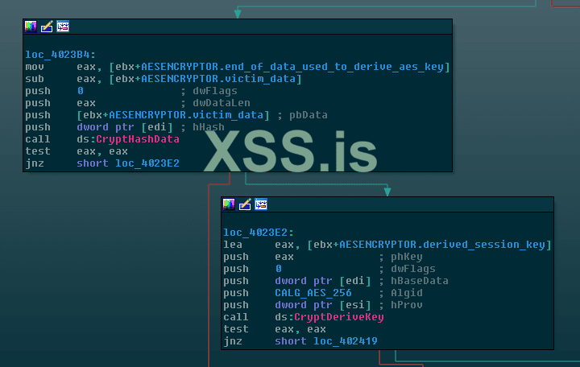This screenshot has height=367, width=580.
Task: Follow jump target short loc_4023E2
Action: [x=128, y=163]
